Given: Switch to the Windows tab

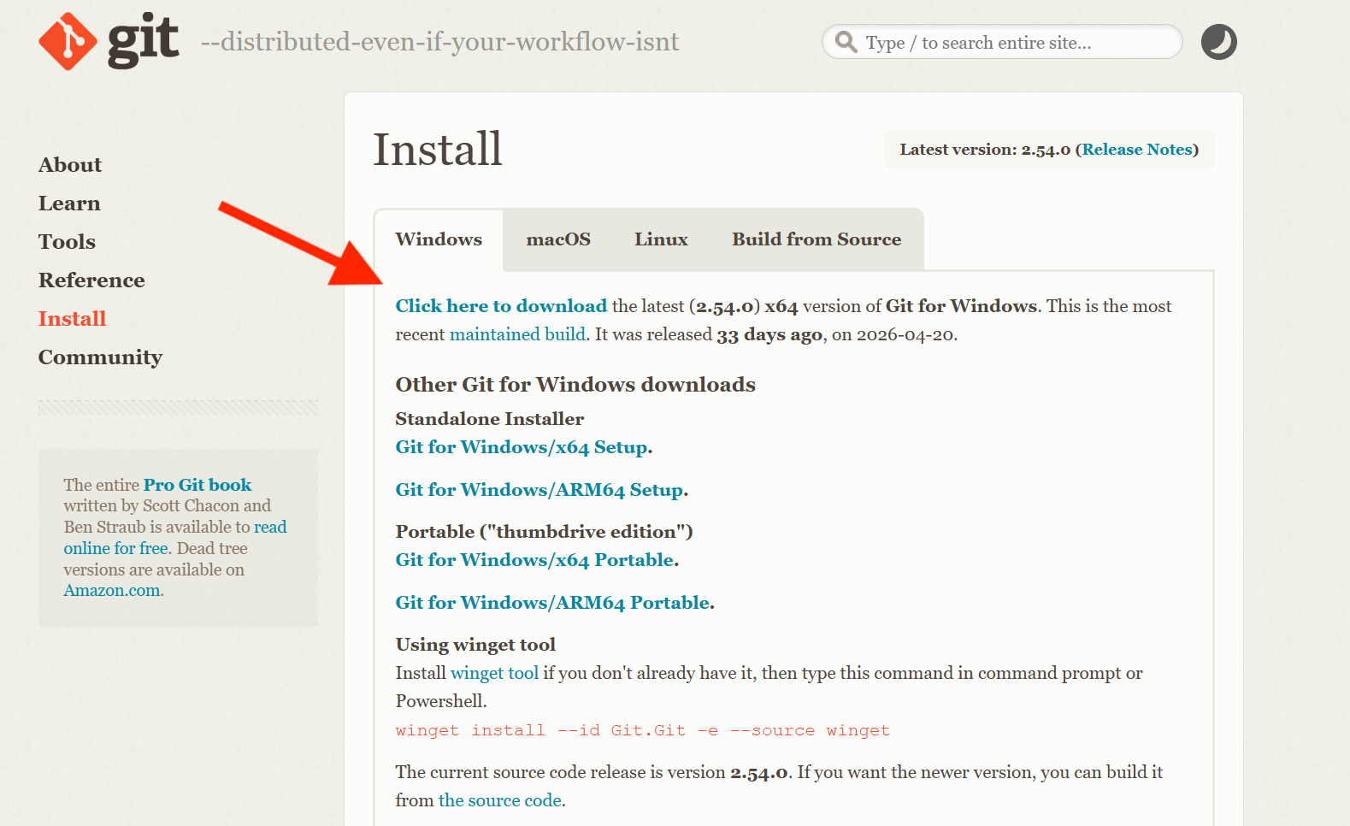Looking at the screenshot, I should [x=439, y=239].
